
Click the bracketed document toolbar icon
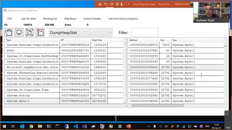point(29,32)
